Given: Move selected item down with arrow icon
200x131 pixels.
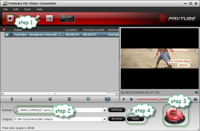Looking at the screenshot, I should point(31,99).
